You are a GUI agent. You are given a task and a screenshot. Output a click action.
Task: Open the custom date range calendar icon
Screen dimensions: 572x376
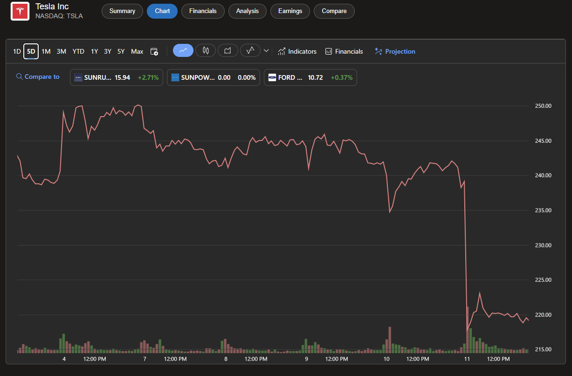pyautogui.click(x=154, y=51)
